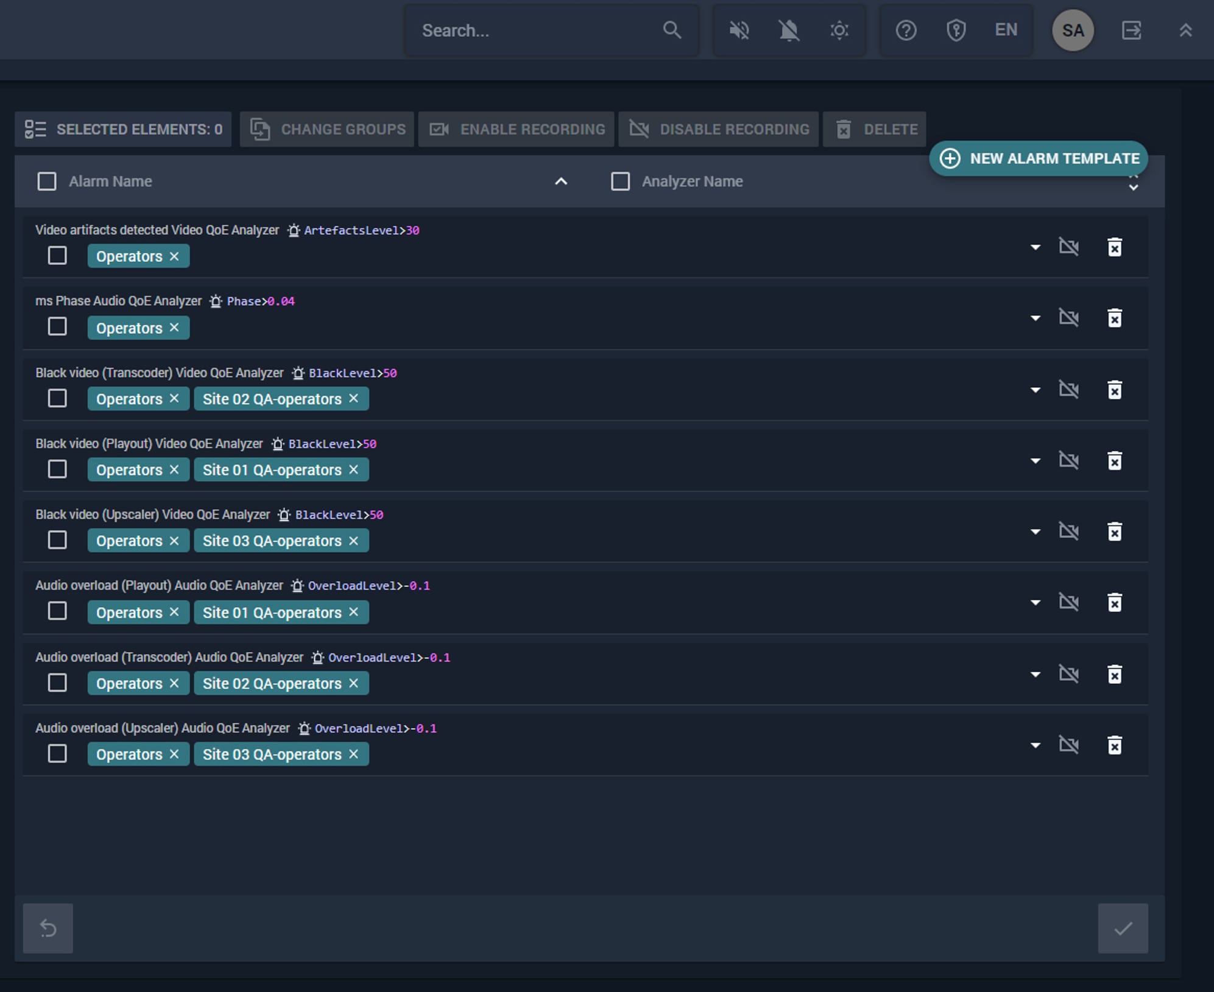This screenshot has width=1214, height=992.
Task: Collapse the header with double chevron
Action: point(1185,30)
